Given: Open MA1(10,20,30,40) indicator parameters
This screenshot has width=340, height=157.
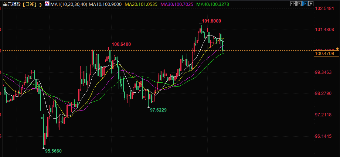Looking at the screenshot, I should coord(68,4).
